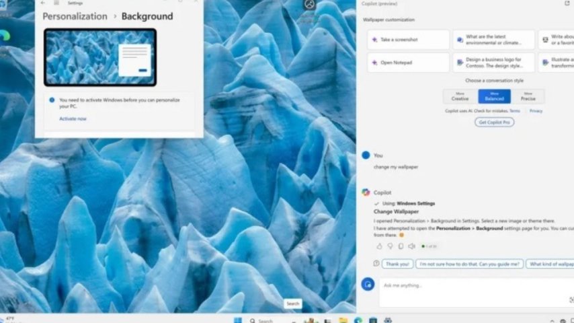Open Copilot in a new window

[567, 3]
